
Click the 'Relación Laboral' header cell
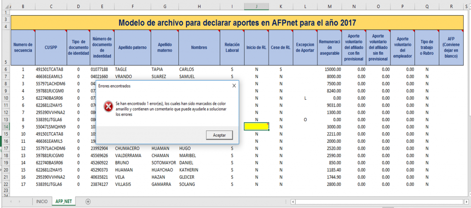(232, 47)
